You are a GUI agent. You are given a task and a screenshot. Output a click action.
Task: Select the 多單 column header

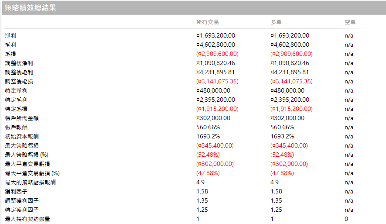[276, 22]
